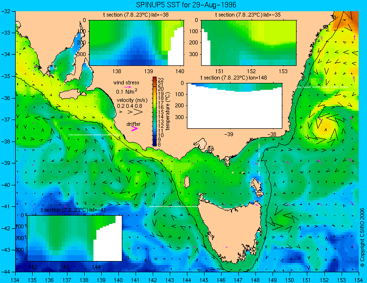367x283 pixels.
Task: Click the 152 label under the lat=-35 inset
Action: [252, 71]
